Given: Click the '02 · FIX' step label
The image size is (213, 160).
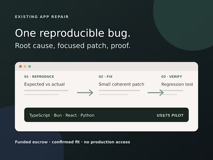Looking at the screenshot, I should (x=106, y=77).
